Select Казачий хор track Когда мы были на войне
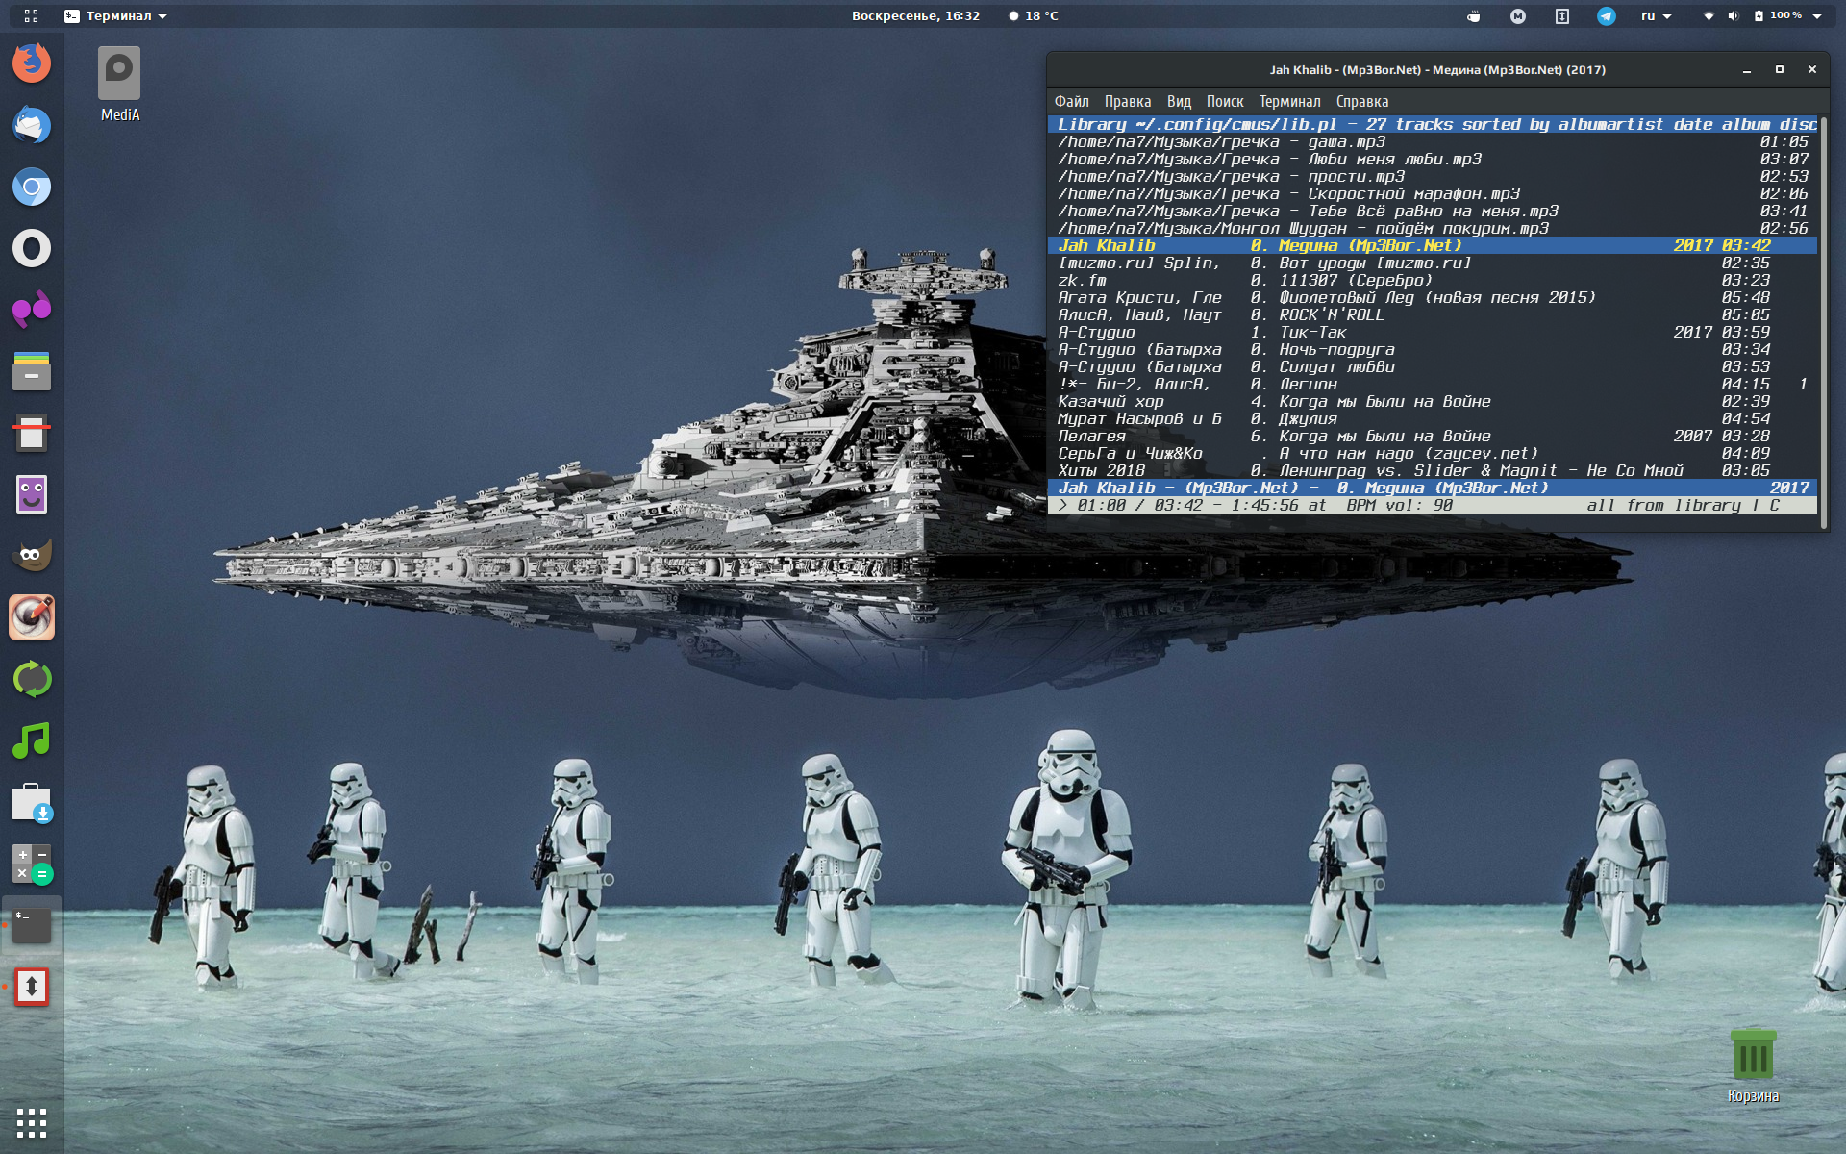 pos(1433,401)
